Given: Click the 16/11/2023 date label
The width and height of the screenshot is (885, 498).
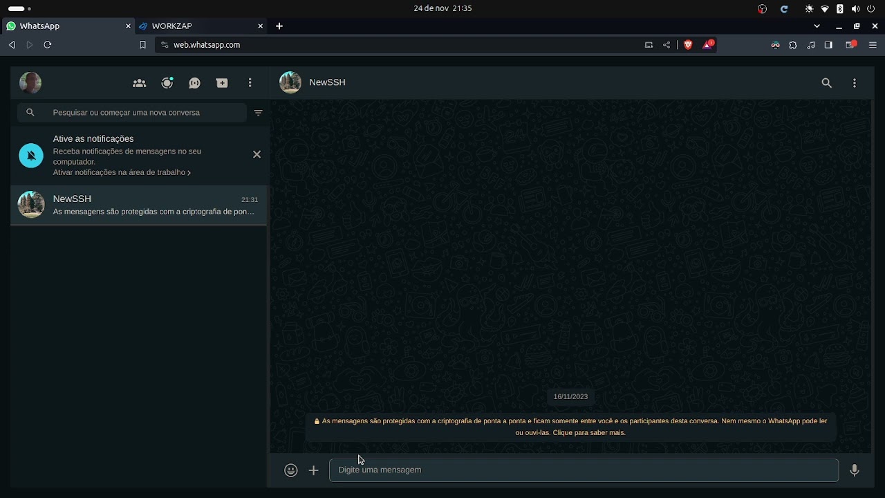Looking at the screenshot, I should pyautogui.click(x=570, y=396).
